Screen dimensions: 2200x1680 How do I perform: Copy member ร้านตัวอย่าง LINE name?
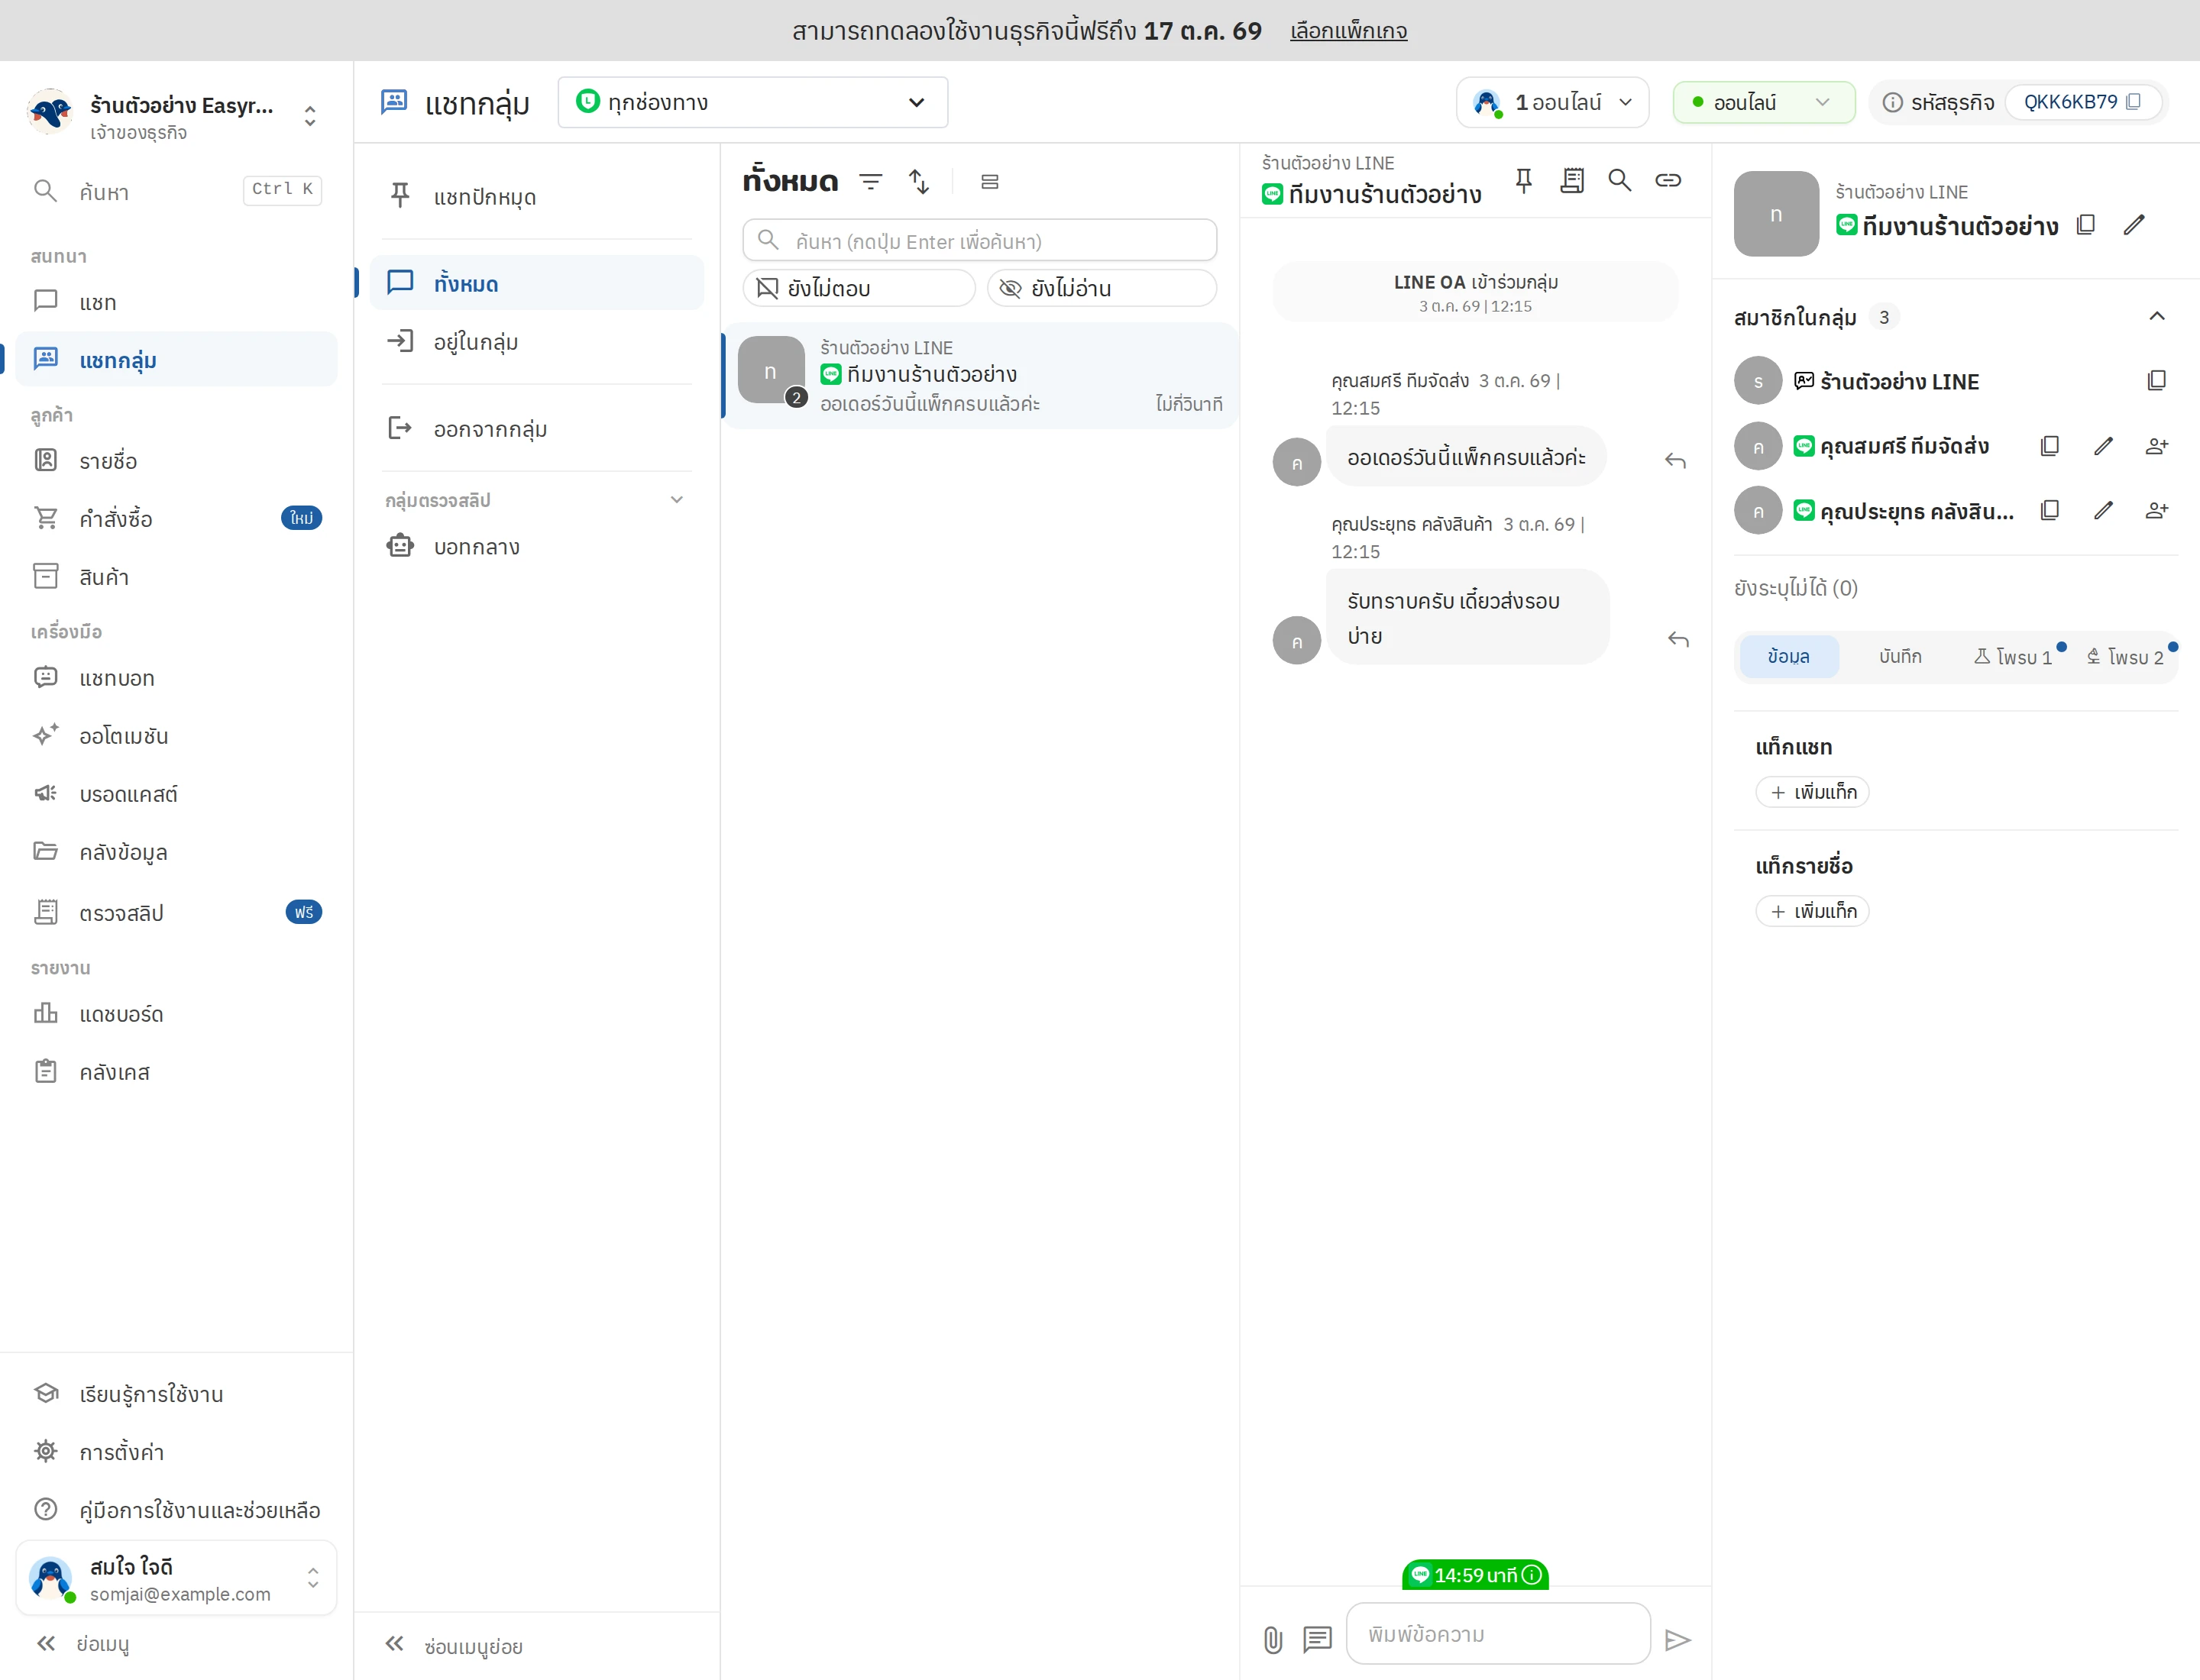(2157, 380)
